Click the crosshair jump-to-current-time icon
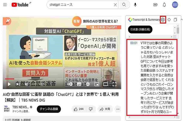Viewport: 183px width, 121px height. pos(169,20)
